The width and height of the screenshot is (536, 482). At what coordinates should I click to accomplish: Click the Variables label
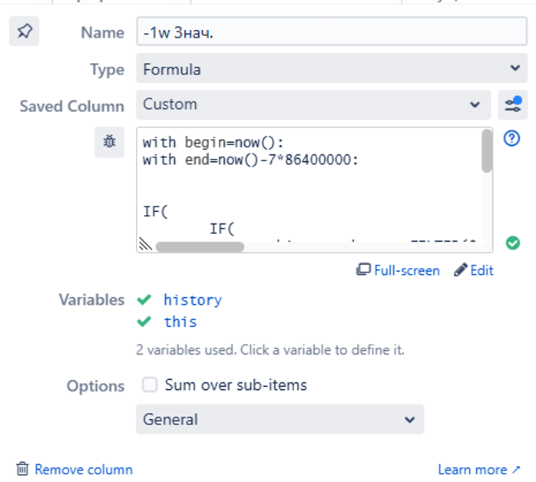pos(91,299)
